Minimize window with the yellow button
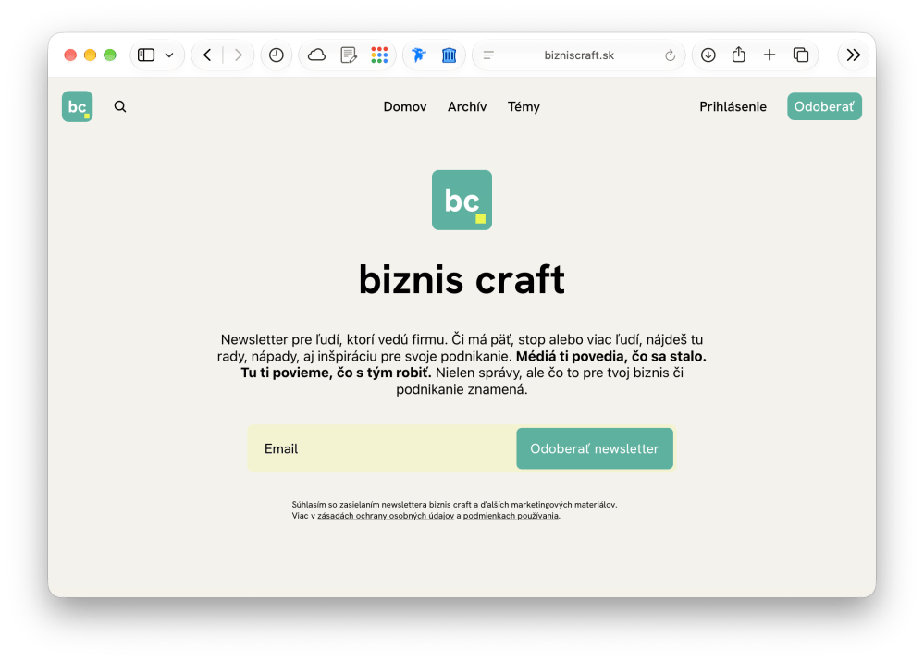Image resolution: width=924 pixels, height=661 pixels. point(90,55)
